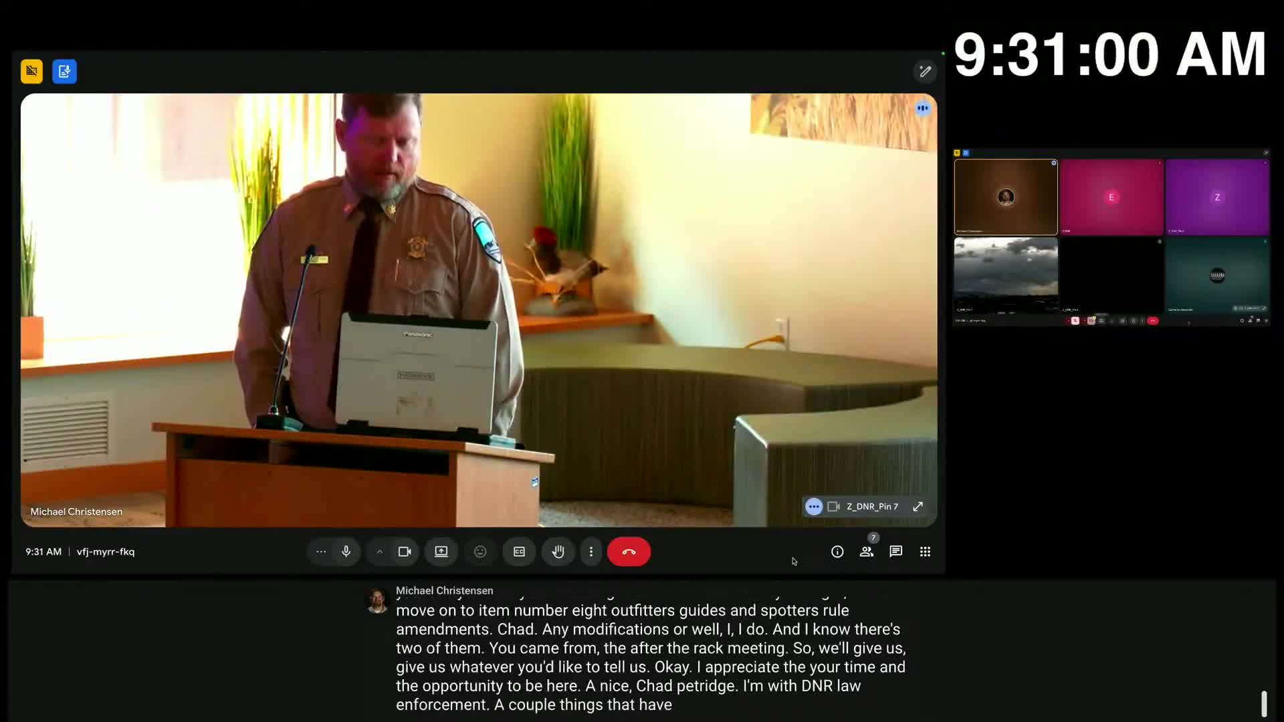The width and height of the screenshot is (1284, 722).
Task: Click the blue notes extension icon
Action: pyautogui.click(x=64, y=72)
